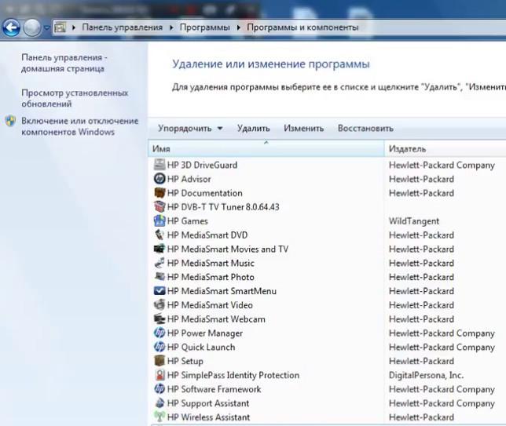Go to Программы breadcrumb
Viewport: 506px width, 426px height.
tap(204, 27)
